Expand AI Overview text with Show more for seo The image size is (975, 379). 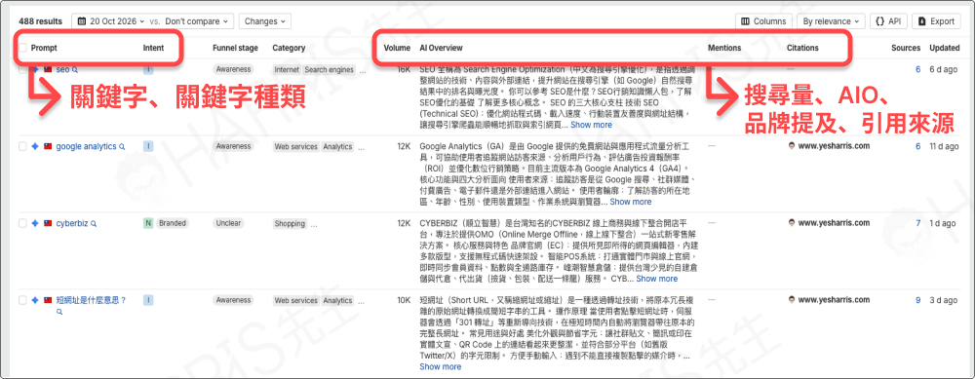point(591,125)
